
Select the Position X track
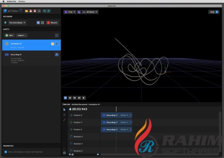pos(84,115)
